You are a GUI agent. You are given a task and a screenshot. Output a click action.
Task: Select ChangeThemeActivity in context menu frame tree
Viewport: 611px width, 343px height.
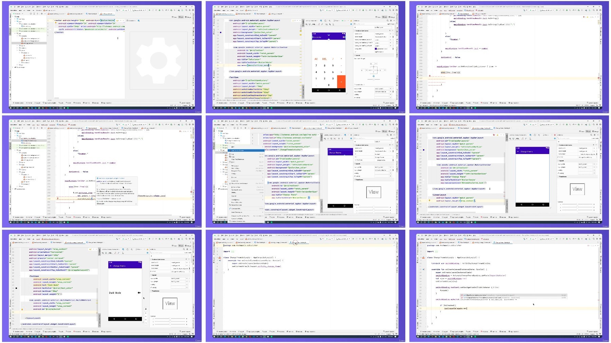coord(234,140)
